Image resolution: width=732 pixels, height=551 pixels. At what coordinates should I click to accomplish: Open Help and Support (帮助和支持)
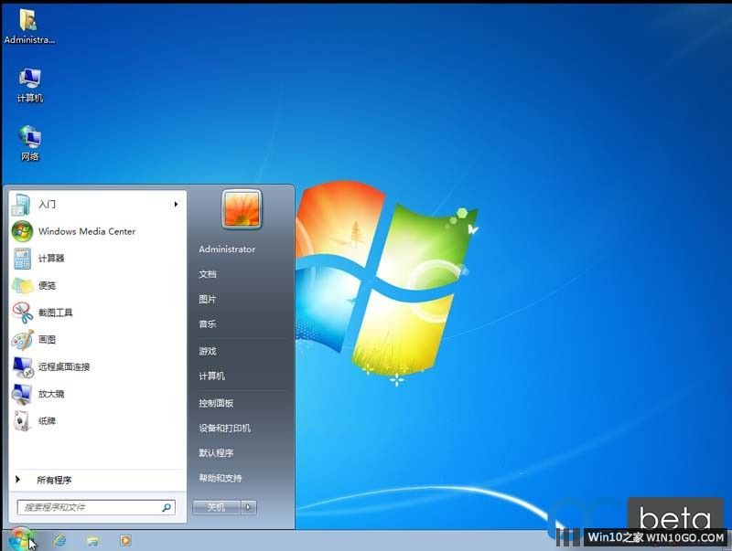(x=221, y=478)
